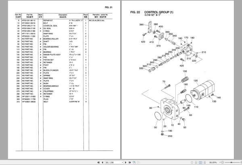Image resolution: width=242 pixels, height=165 pixels.
Task: Open the page number dropdown arrow
Action: coord(122,162)
